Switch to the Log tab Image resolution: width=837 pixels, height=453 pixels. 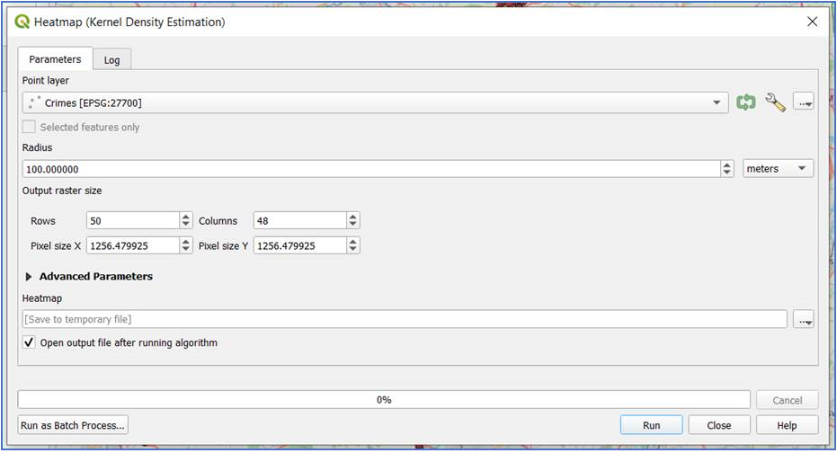pos(111,60)
